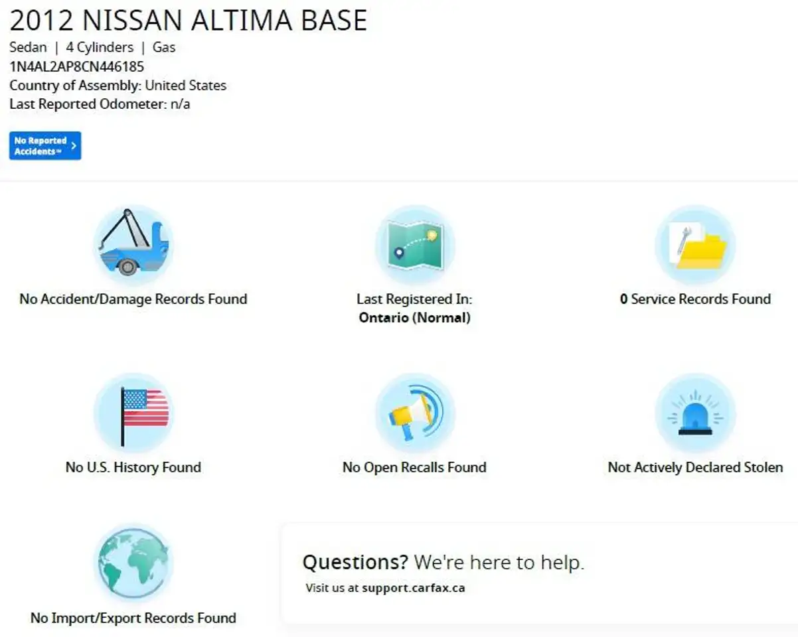Screen dimensions: 798x637
Task: Click the tow truck accident records icon
Action: (133, 244)
